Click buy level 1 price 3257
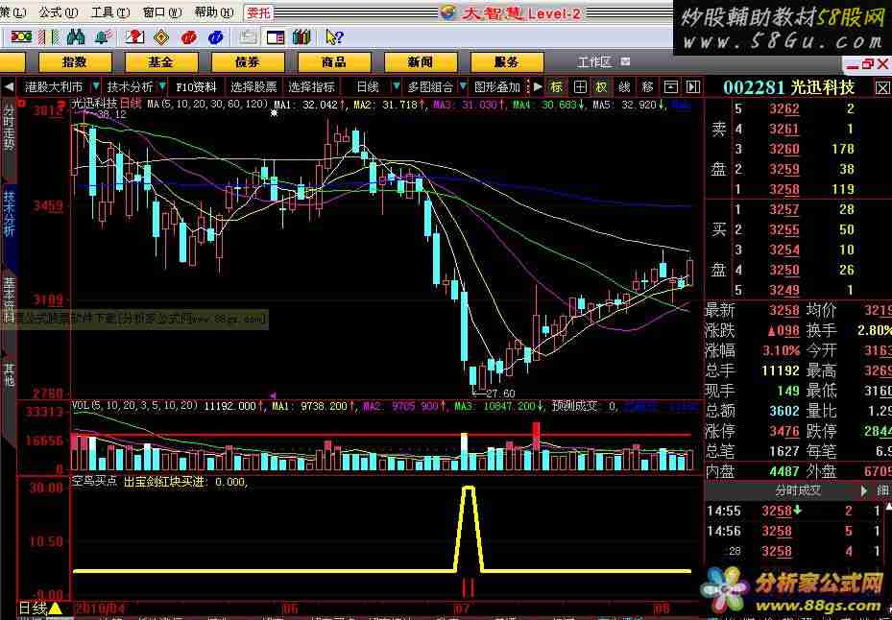Screen dimensions: 892x620 (x=784, y=209)
